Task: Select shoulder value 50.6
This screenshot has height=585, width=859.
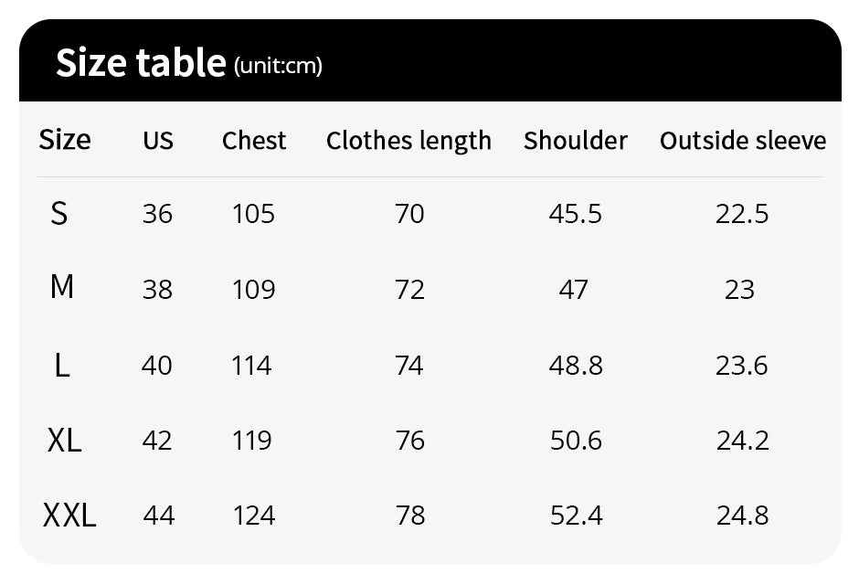Action: coord(576,441)
